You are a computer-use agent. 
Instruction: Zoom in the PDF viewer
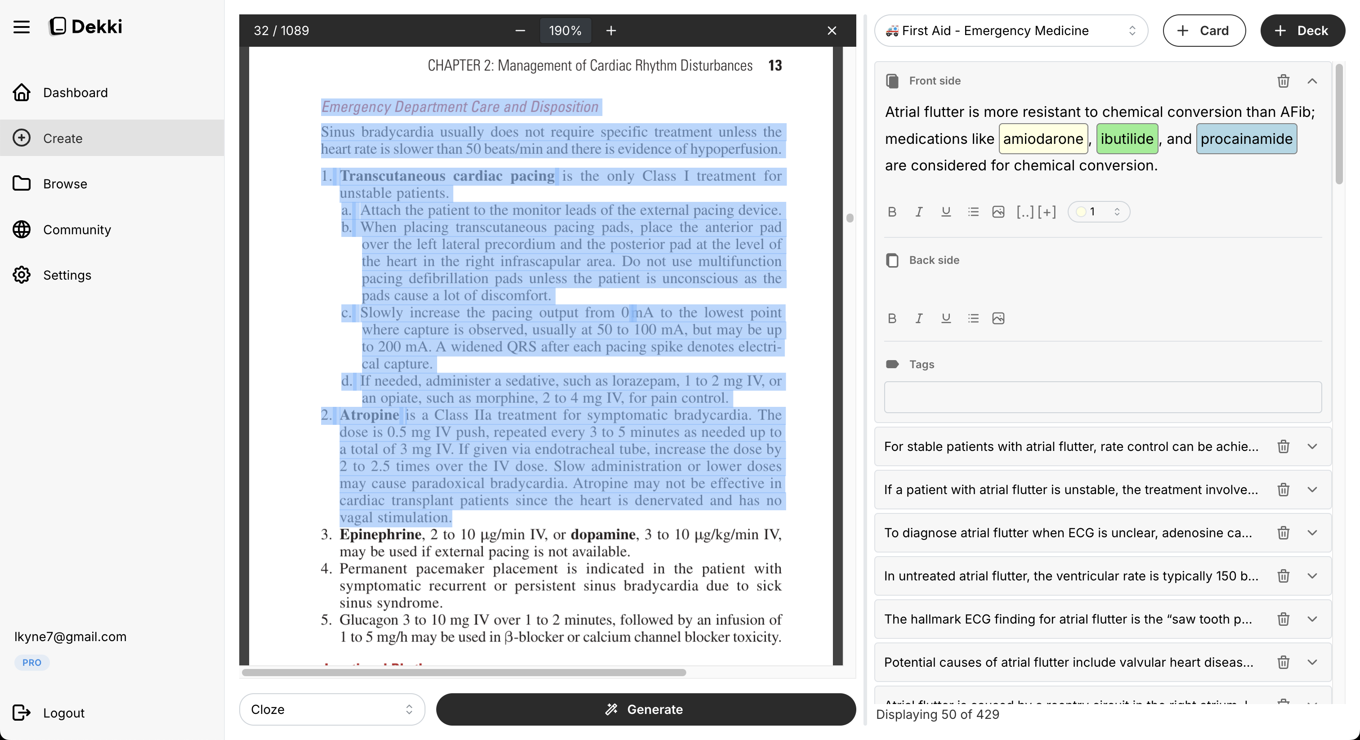[x=611, y=31]
